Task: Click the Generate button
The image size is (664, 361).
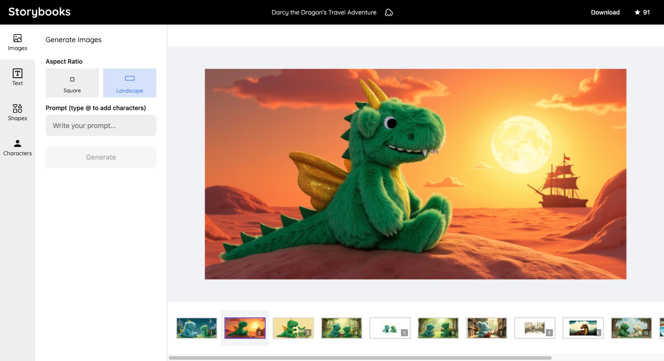Action: click(x=101, y=157)
